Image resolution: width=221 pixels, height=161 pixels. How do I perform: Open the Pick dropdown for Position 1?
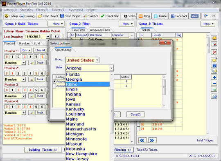(x=26, y=50)
